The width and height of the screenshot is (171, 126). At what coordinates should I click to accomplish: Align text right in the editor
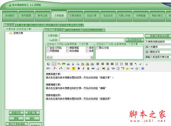[x=108, y=64]
